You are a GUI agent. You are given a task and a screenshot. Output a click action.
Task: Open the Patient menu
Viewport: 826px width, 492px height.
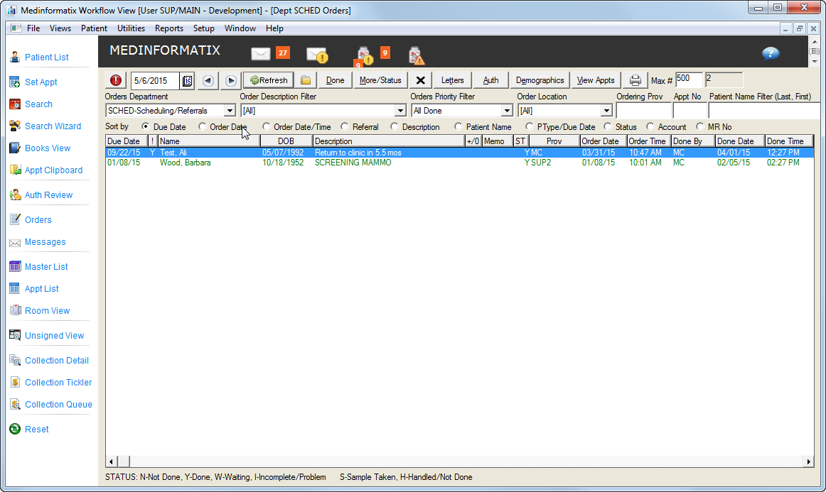[94, 28]
